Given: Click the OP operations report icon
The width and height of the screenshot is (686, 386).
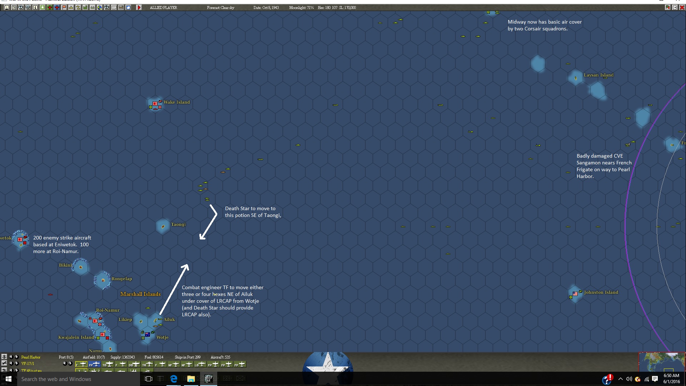Looking at the screenshot, I should [x=114, y=8].
